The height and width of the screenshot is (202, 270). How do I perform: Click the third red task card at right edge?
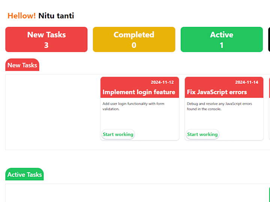pyautogui.click(x=270, y=108)
